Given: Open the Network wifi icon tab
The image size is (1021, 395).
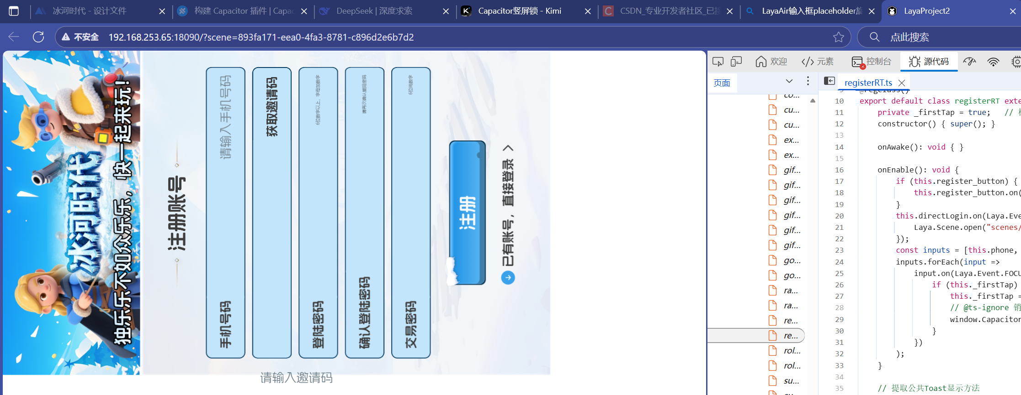Looking at the screenshot, I should (993, 62).
